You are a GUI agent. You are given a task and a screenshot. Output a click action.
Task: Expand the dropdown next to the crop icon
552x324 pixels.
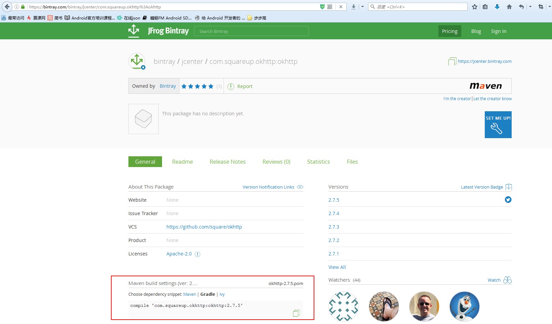click(550, 7)
